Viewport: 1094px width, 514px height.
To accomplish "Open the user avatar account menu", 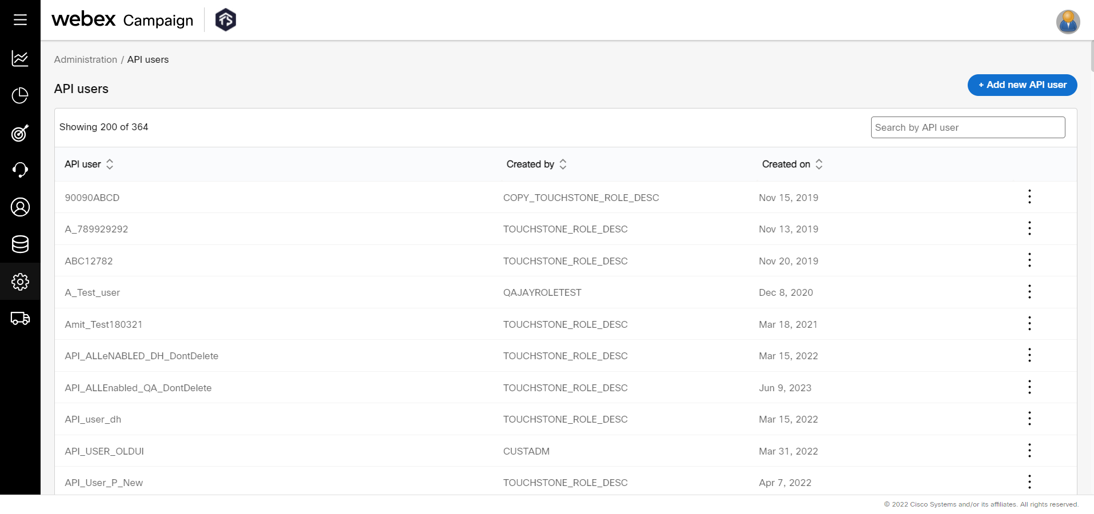I will [1068, 22].
